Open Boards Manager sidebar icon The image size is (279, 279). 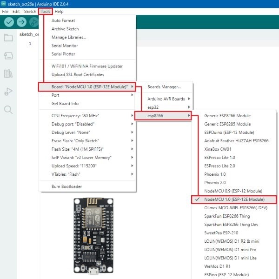(8, 56)
